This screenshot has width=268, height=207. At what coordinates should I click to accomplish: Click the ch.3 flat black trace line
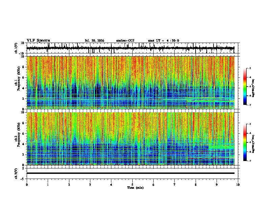(130, 173)
